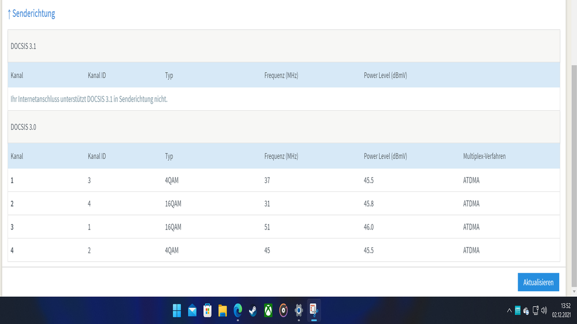
Task: Click Kanal ID 4 in channel 2 row
Action: pyautogui.click(x=89, y=204)
